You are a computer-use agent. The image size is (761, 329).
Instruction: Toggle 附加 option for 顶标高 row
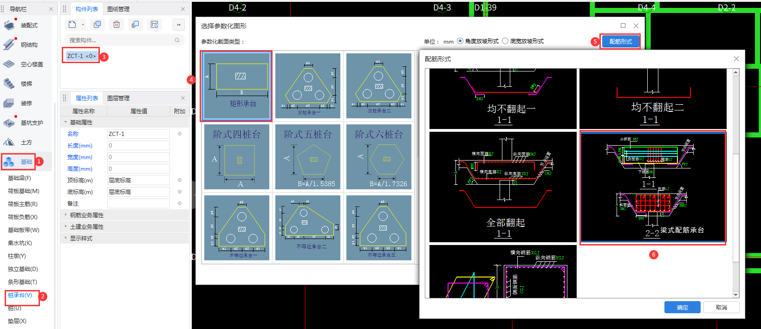180,180
